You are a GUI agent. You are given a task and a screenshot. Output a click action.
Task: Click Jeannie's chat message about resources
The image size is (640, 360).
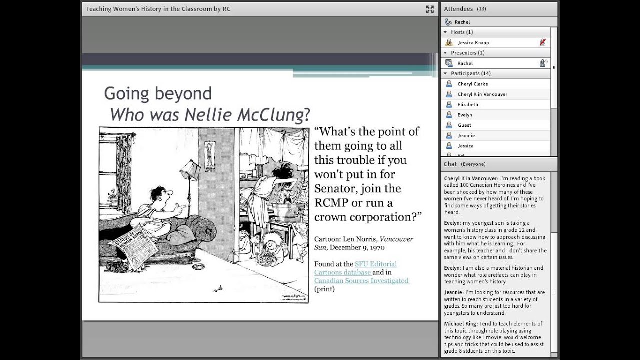495,302
